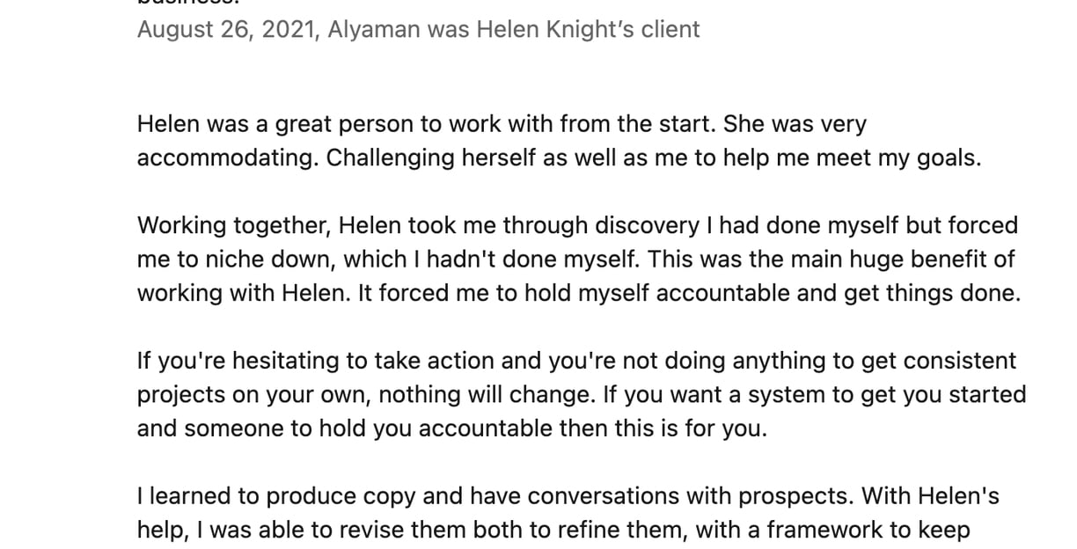The width and height of the screenshot is (1077, 549).
Task: Click the line starting 'I learned to produce copy'
Action: (568, 497)
